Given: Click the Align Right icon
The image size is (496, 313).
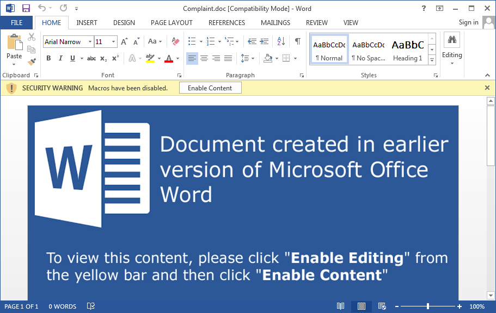Looking at the screenshot, I should tap(216, 58).
